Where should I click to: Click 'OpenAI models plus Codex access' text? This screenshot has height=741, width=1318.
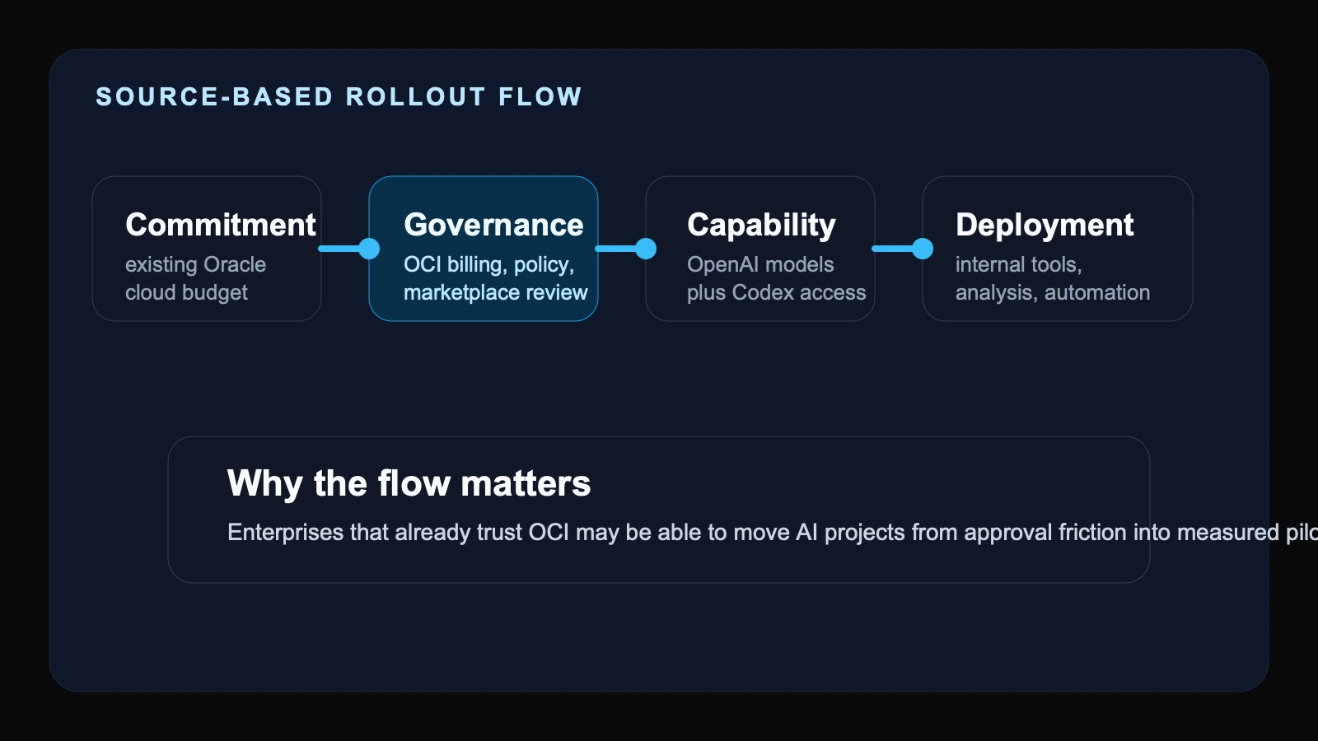777,278
